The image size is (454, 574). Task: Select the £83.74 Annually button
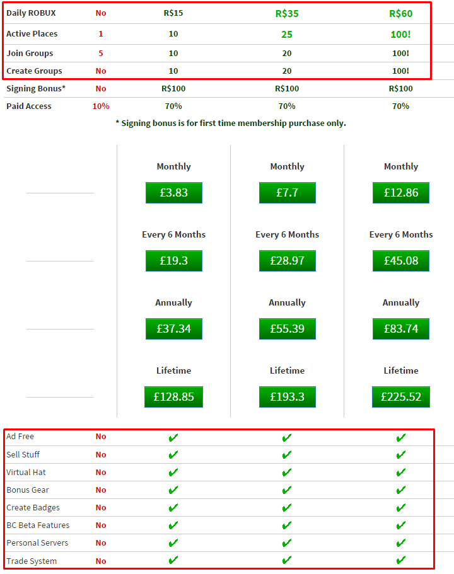tap(401, 329)
